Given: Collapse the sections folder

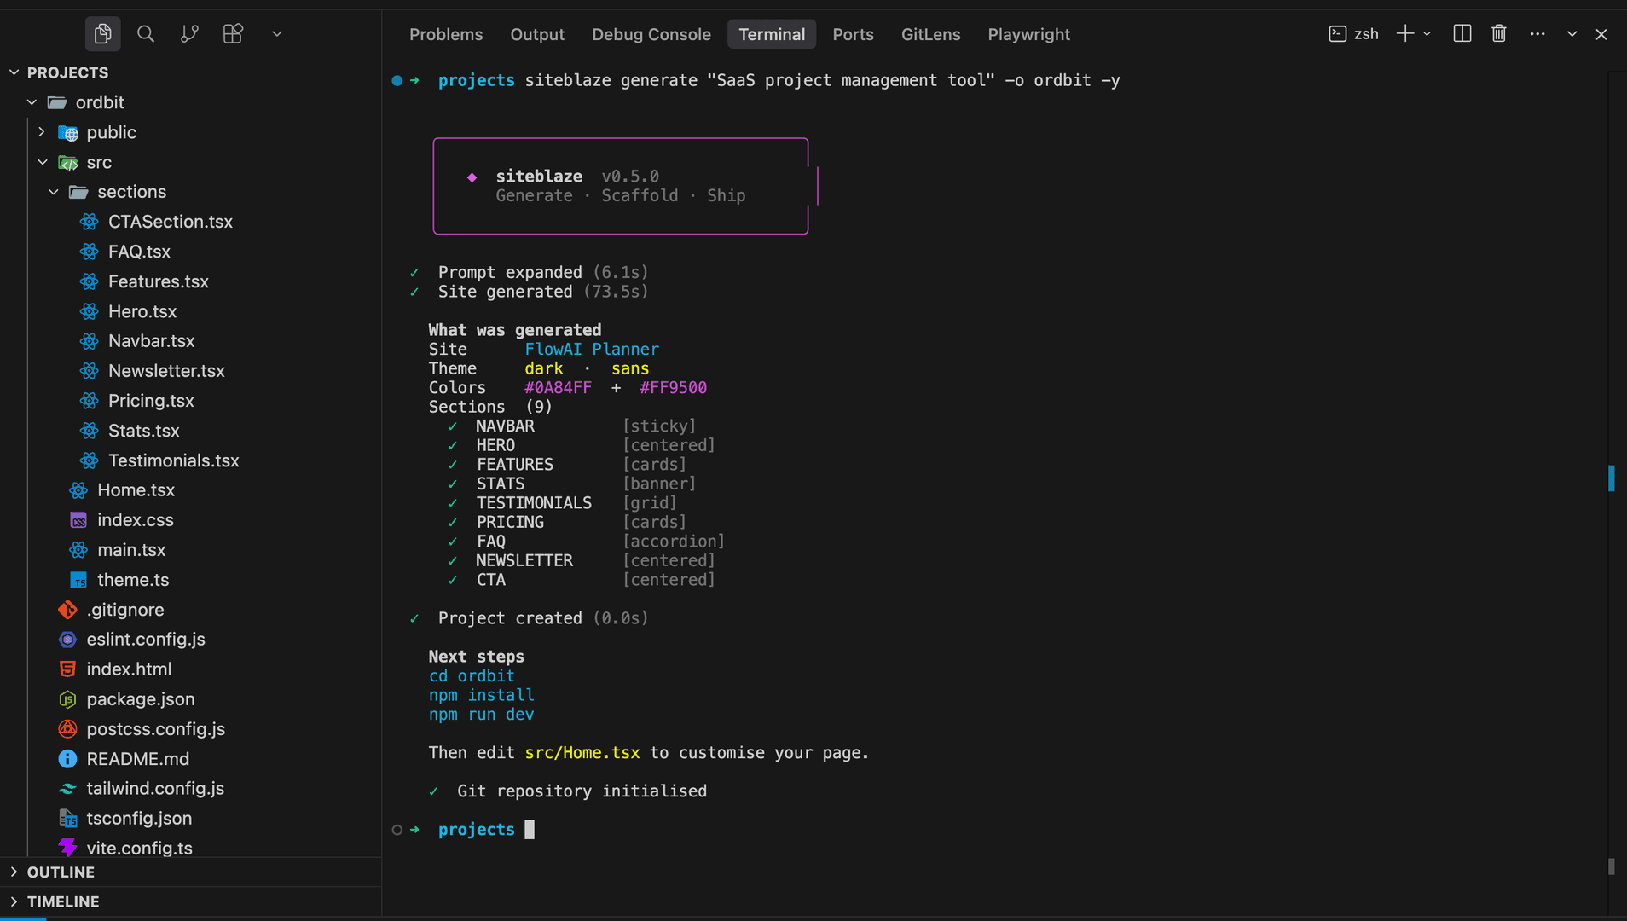Looking at the screenshot, I should 54,192.
